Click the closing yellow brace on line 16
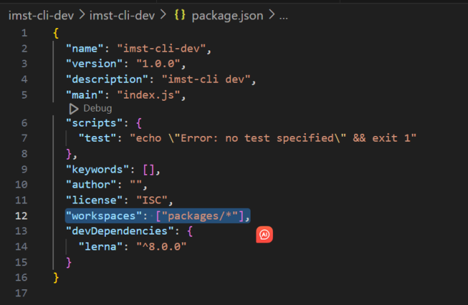Image resolution: width=468 pixels, height=305 pixels. click(56, 278)
